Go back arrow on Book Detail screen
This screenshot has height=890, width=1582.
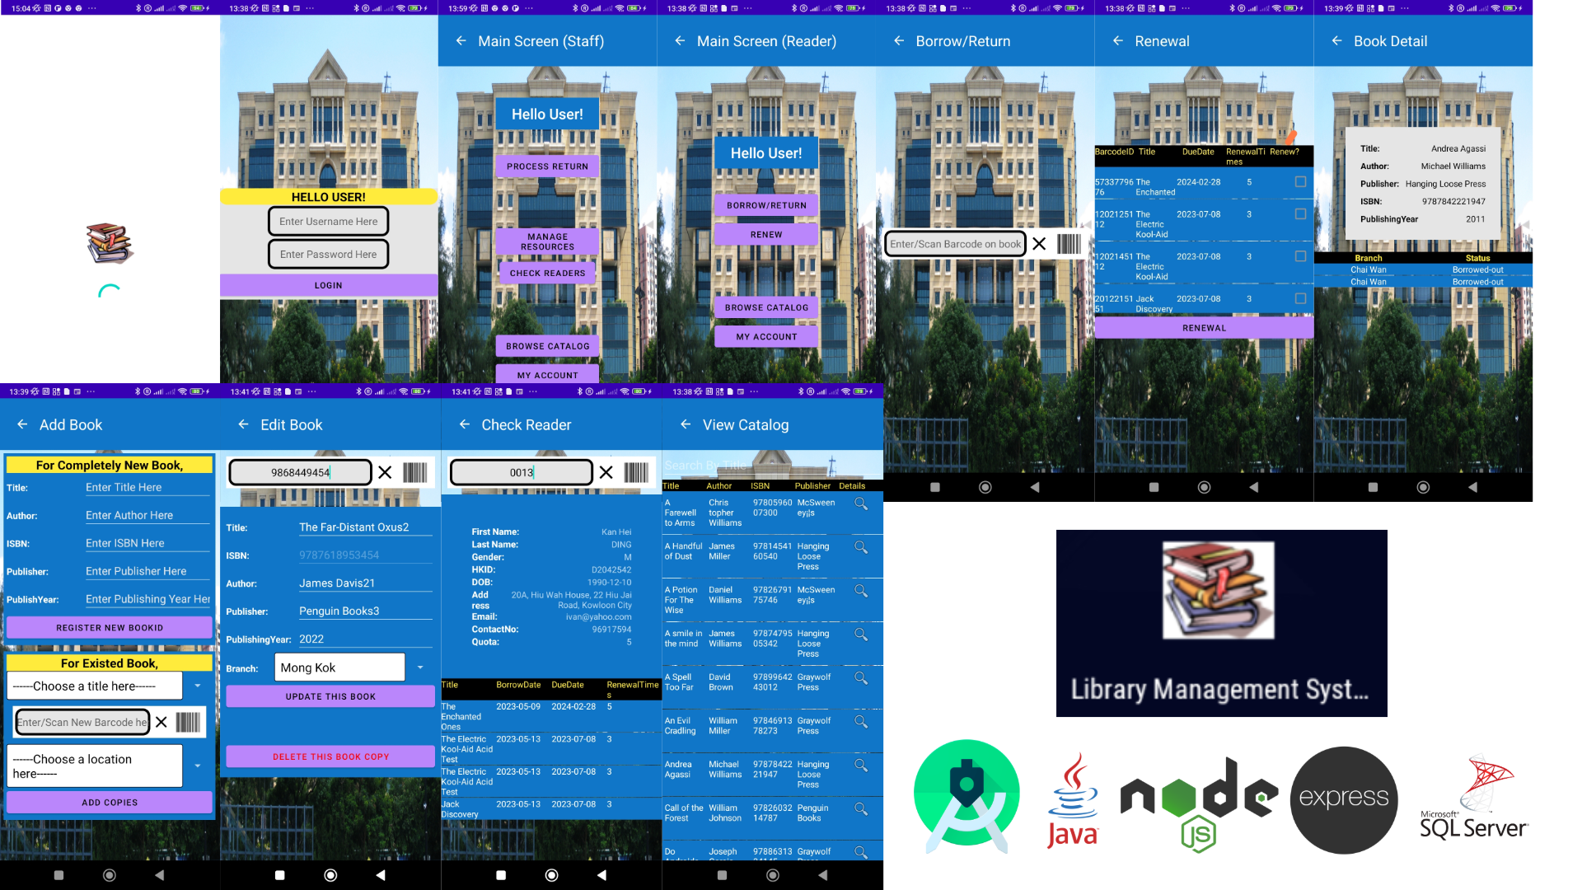[1336, 40]
